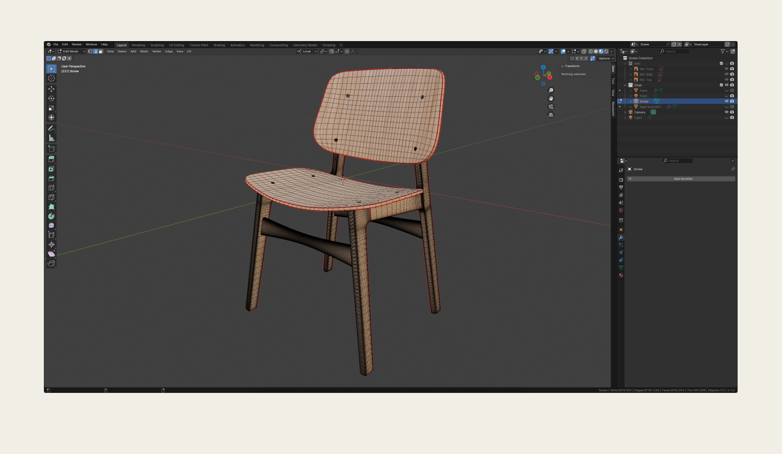Select the Transform tool
Screen dimensions: 782x454
(51, 117)
